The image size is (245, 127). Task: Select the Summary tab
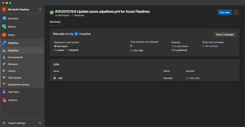coord(55,22)
